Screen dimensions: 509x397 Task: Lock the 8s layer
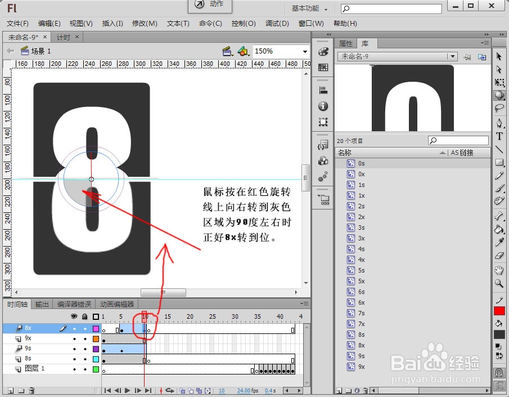[85, 359]
